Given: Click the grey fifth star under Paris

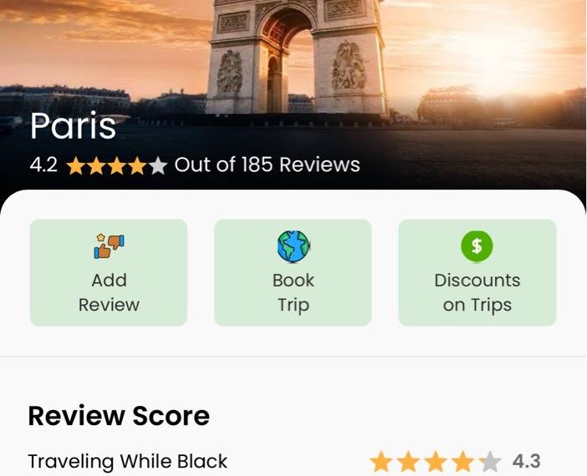Looking at the screenshot, I should pyautogui.click(x=158, y=165).
